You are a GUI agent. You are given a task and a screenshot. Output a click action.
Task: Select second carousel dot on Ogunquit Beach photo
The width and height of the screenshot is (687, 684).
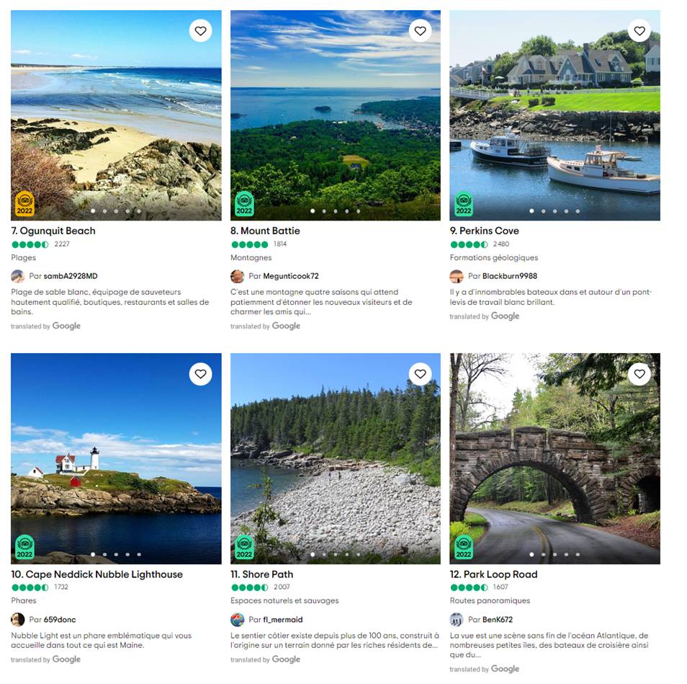pos(104,211)
